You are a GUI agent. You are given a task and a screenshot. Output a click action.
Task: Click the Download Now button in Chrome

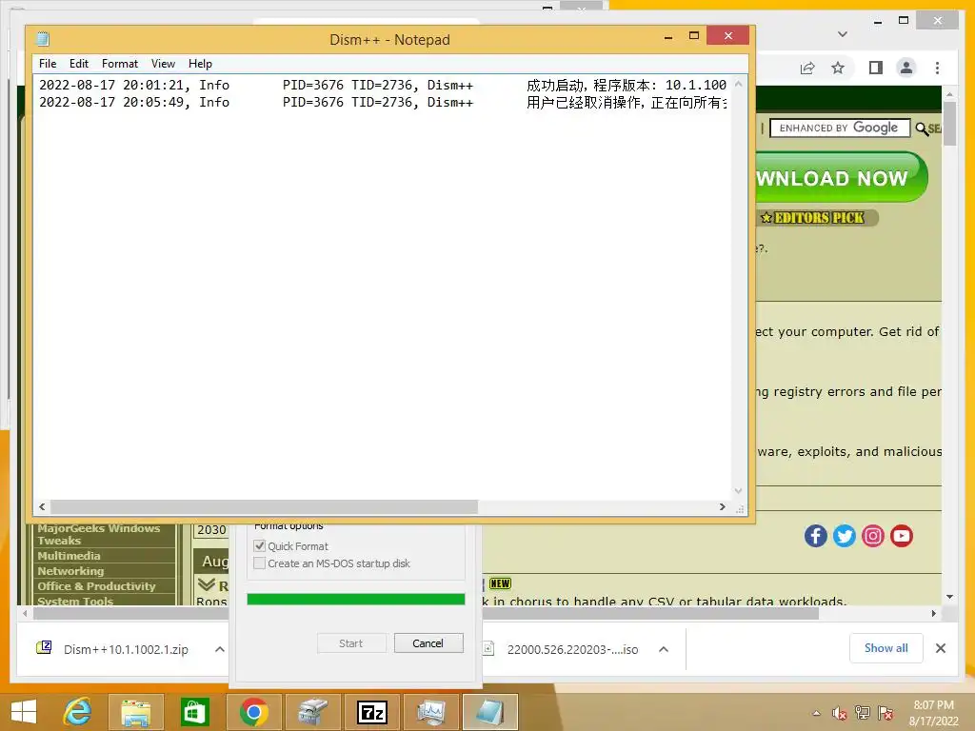pos(842,178)
